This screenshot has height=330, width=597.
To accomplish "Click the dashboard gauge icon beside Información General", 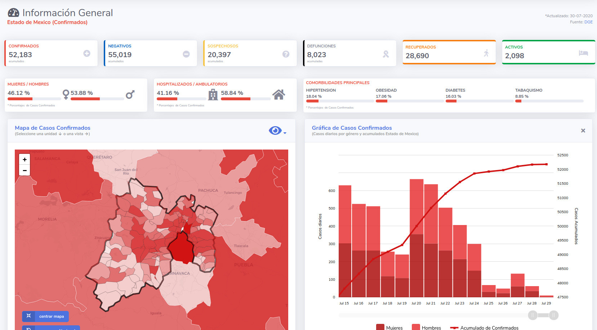I will pyautogui.click(x=13, y=13).
